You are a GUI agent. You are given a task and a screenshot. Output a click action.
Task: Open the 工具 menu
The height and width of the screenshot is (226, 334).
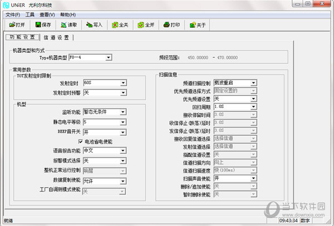(30, 14)
